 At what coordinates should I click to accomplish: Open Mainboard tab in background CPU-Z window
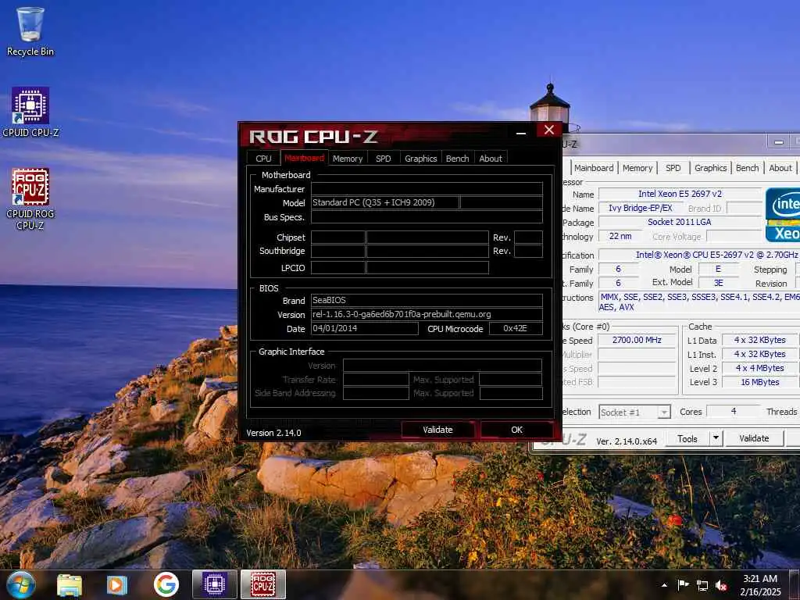point(594,168)
